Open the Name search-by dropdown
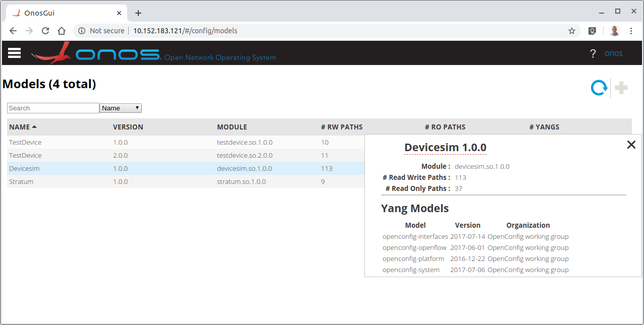This screenshot has width=644, height=325. click(x=121, y=108)
